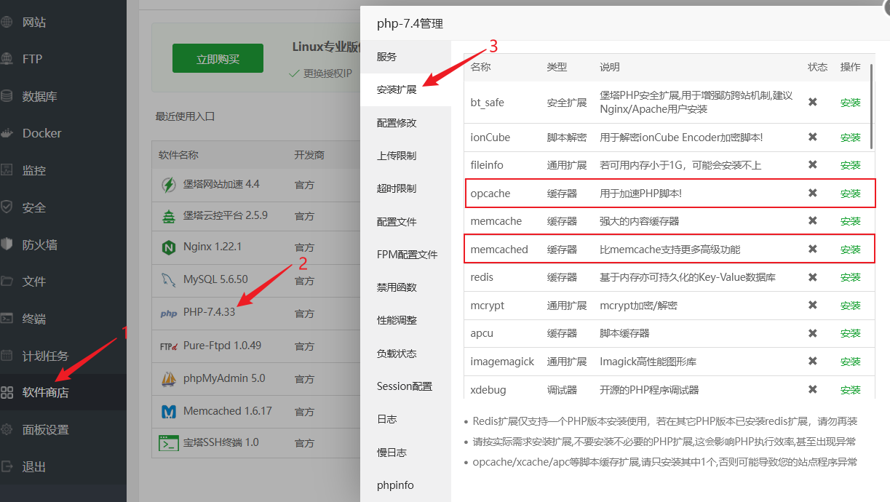The image size is (890, 502).
Task: Click the MySQL dolphin icon
Action: point(168,279)
